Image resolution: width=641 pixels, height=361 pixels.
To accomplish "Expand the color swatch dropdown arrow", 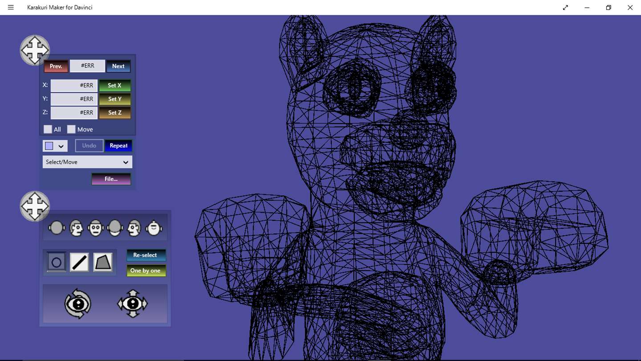I will [61, 146].
